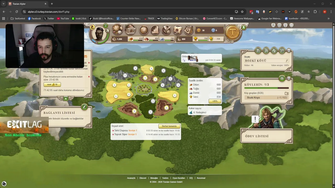This screenshot has width=335, height=188.
Task: Open the hero portrait
Action: [x=99, y=34]
